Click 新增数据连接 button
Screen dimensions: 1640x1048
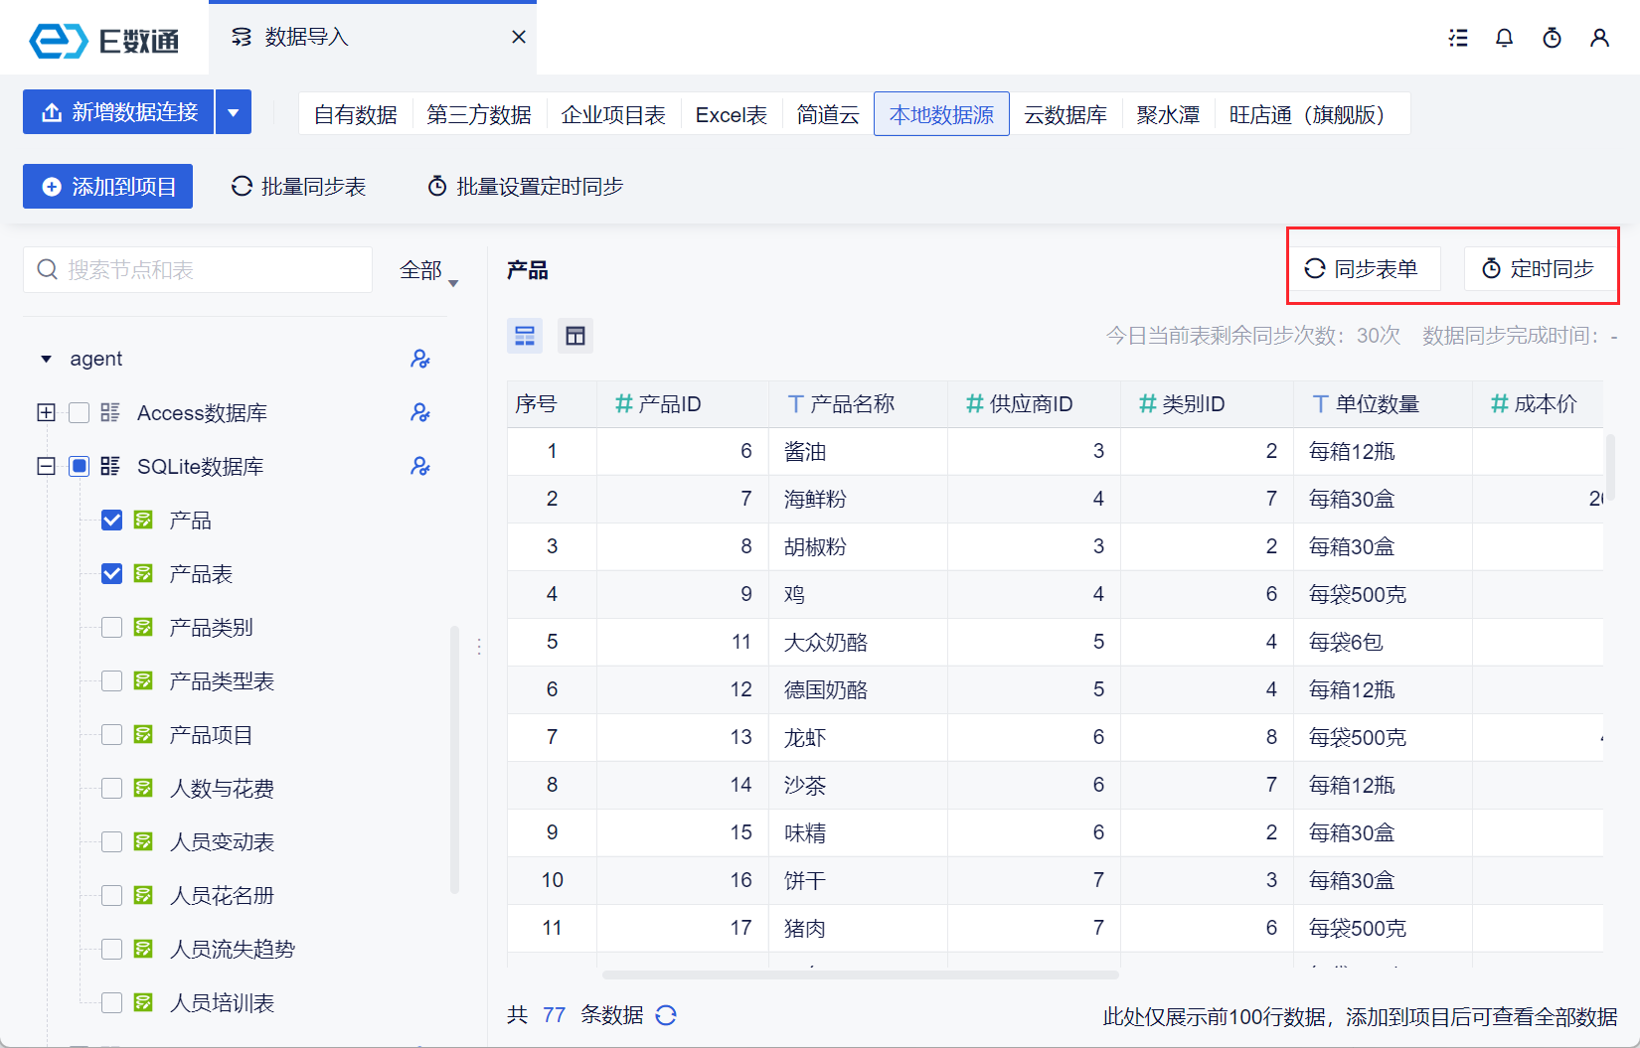pos(119,112)
